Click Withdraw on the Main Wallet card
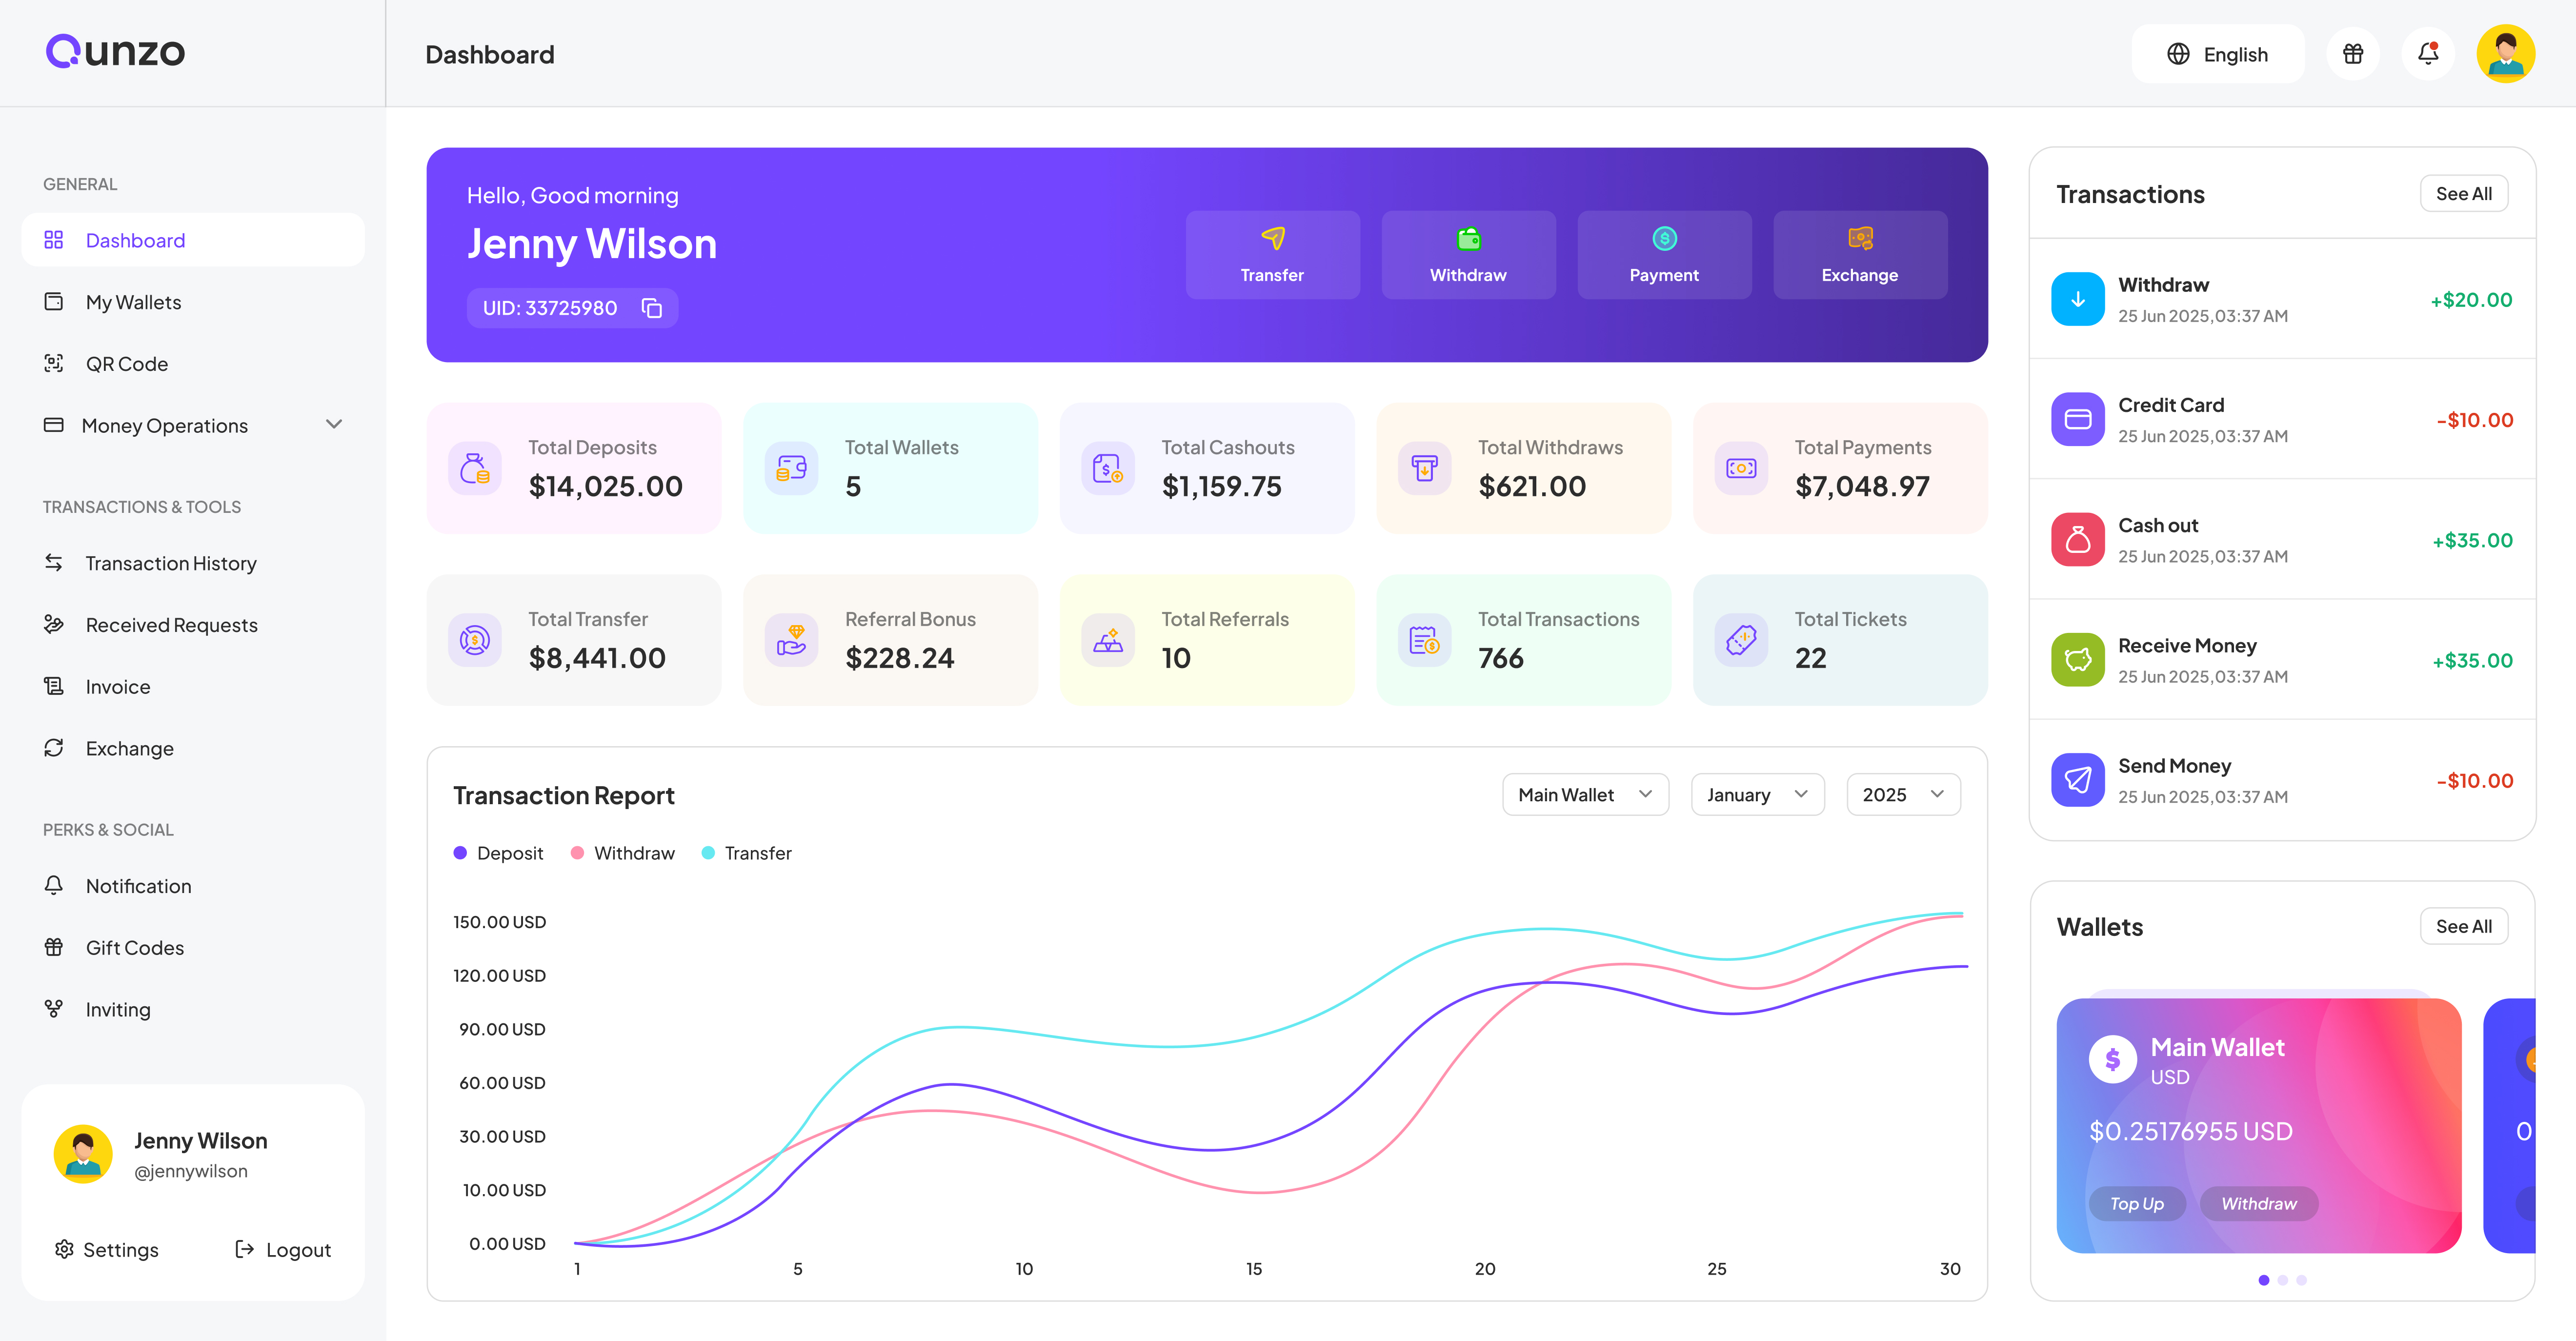 coord(2259,1204)
